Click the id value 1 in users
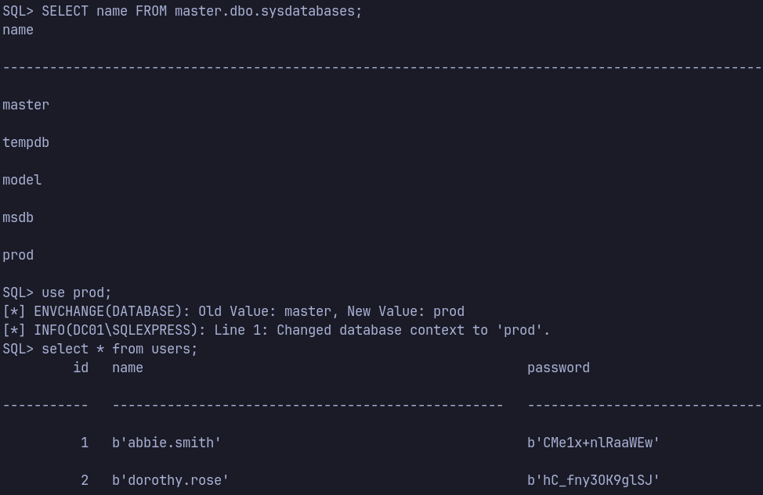The height and width of the screenshot is (495, 763). [x=85, y=443]
